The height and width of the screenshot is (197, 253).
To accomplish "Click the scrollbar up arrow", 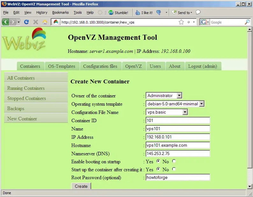I will tap(249, 30).
